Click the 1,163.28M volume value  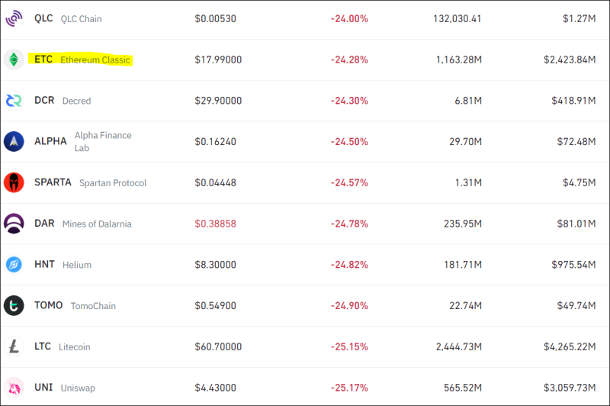point(459,60)
